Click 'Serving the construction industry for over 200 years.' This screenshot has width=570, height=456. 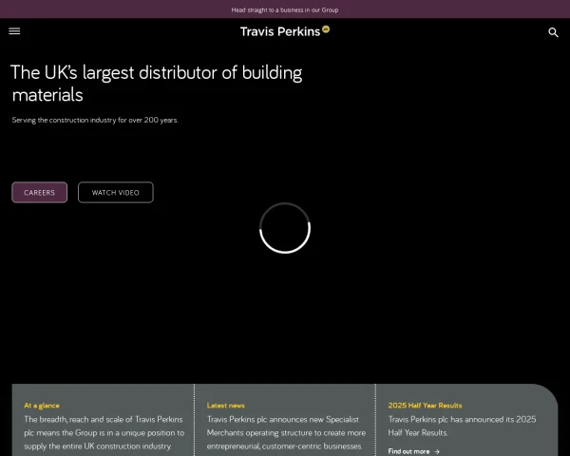[x=95, y=120]
